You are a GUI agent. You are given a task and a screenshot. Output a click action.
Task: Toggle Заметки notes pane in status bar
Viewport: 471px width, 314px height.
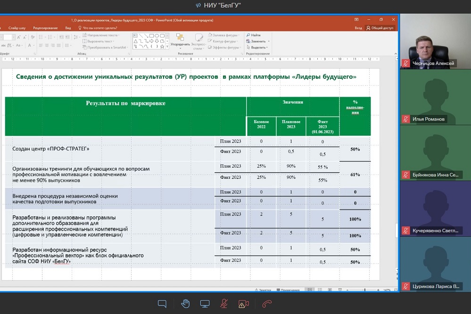[263, 290]
